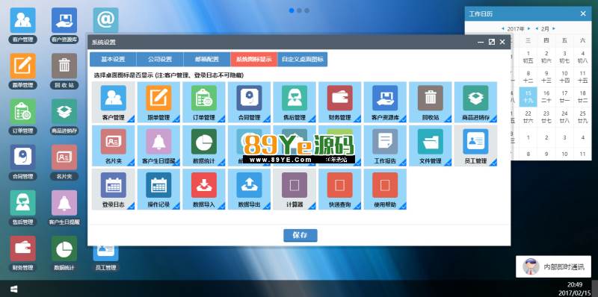Toggle the 计算器 tile in system settings
Viewport: 598px width, 297px height.
pos(295,190)
